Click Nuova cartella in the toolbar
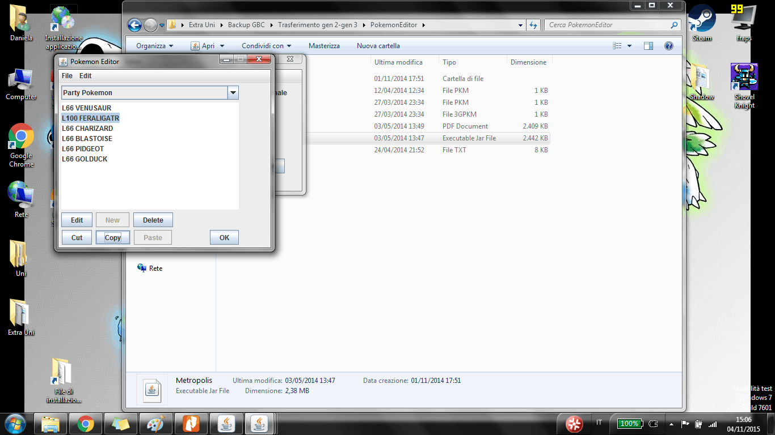 [378, 46]
